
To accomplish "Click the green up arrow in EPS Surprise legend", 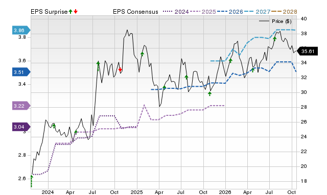I will click(71, 11).
